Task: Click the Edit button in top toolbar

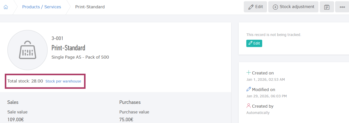Action: click(255, 7)
